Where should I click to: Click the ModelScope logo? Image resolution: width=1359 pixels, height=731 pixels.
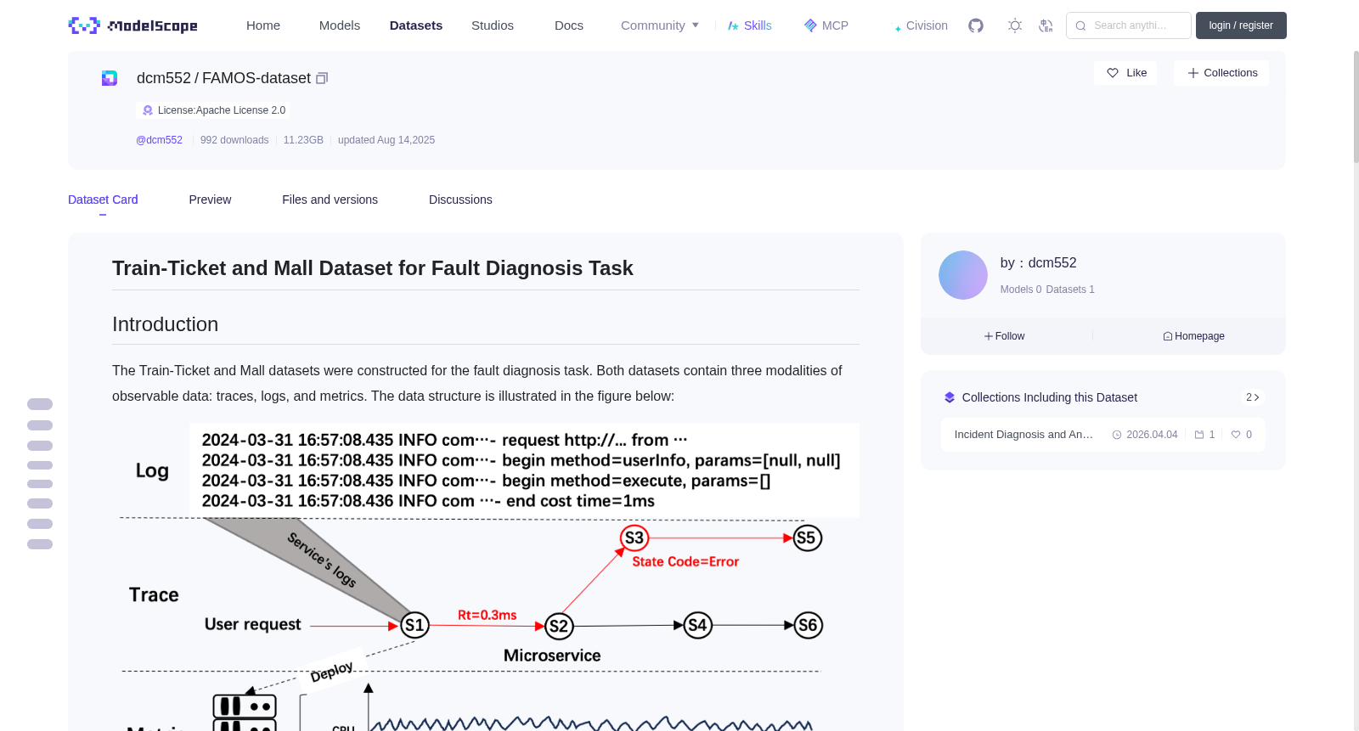(133, 25)
